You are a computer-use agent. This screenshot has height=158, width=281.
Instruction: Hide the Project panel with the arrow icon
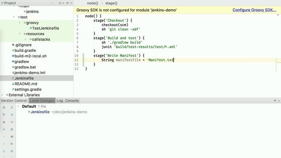pyautogui.click(x=71, y=3)
